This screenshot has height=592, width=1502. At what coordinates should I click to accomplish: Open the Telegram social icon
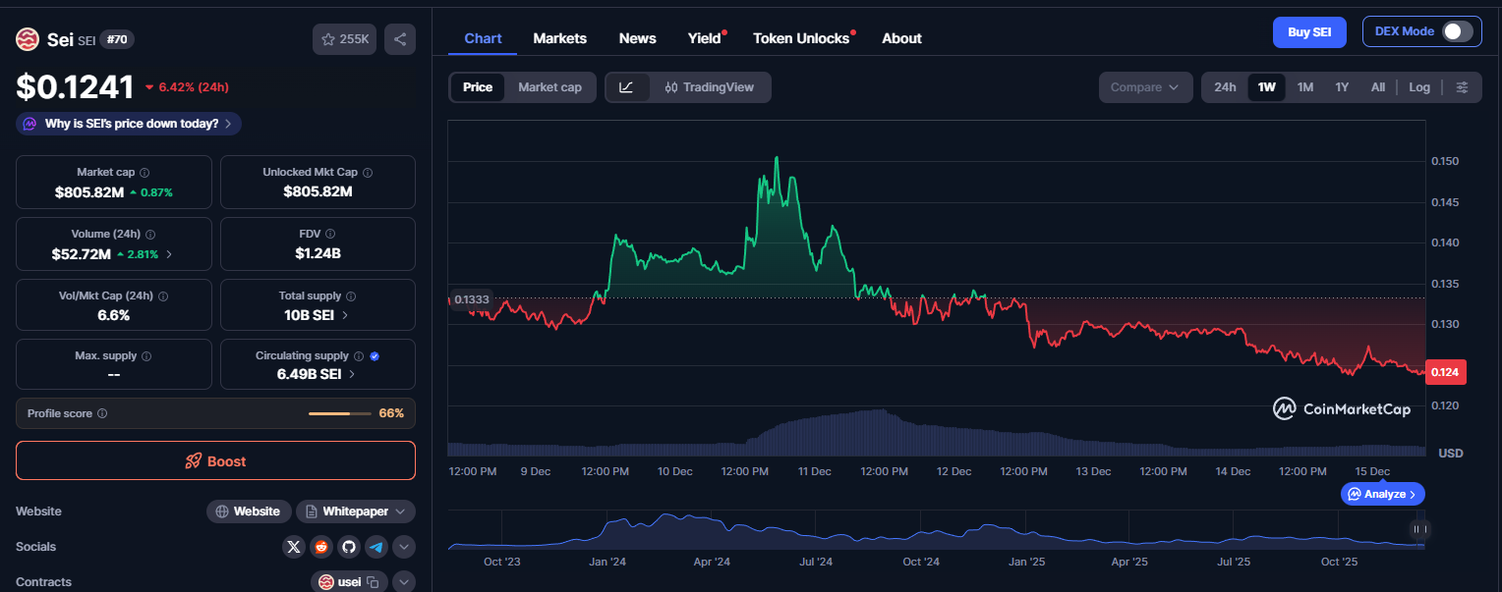[376, 546]
